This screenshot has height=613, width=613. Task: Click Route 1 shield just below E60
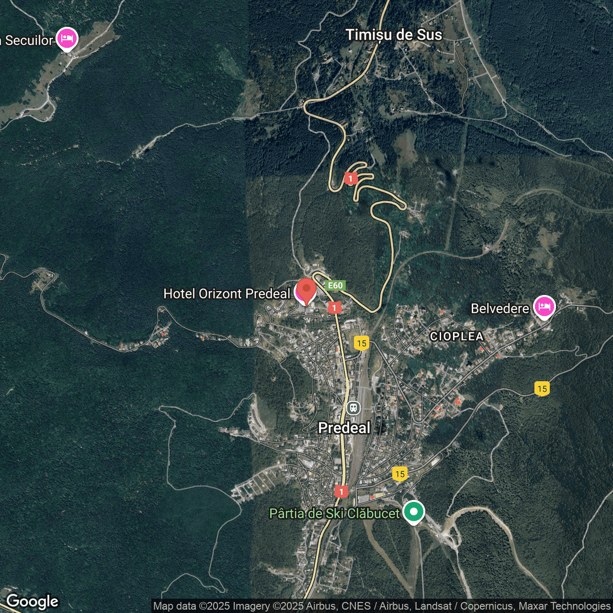[334, 307]
